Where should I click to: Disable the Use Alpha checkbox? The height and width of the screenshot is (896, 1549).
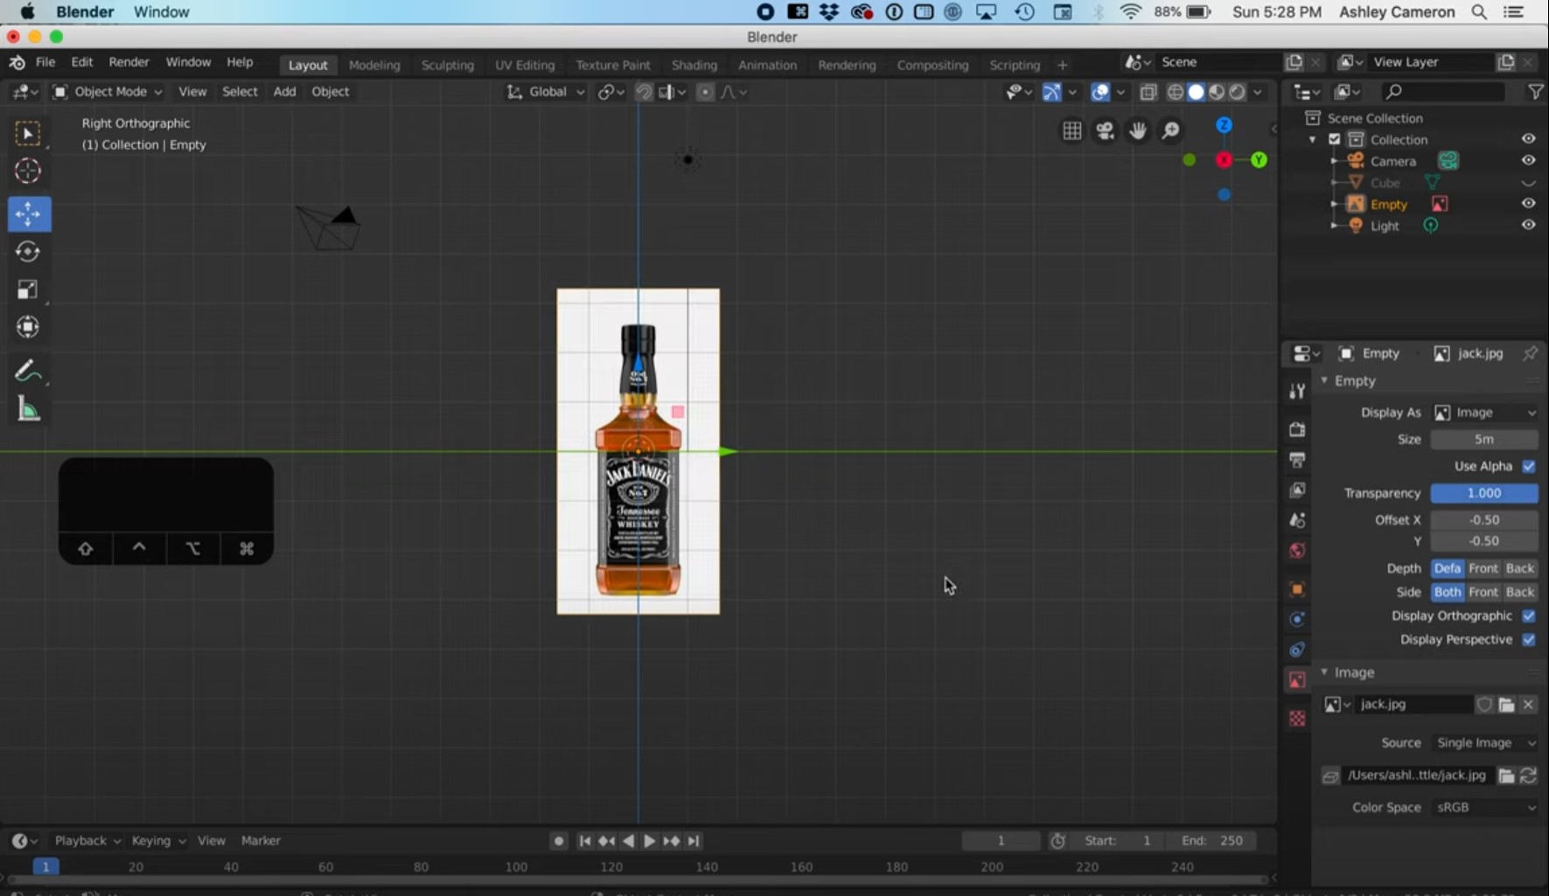tap(1529, 466)
